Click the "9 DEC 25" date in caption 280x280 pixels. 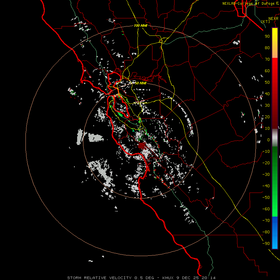click(x=188, y=278)
